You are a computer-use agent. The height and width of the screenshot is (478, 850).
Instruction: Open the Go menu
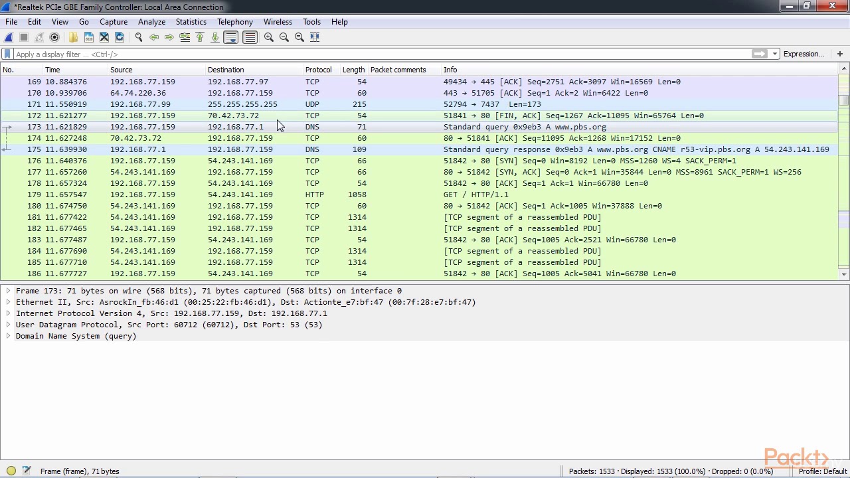coord(84,22)
